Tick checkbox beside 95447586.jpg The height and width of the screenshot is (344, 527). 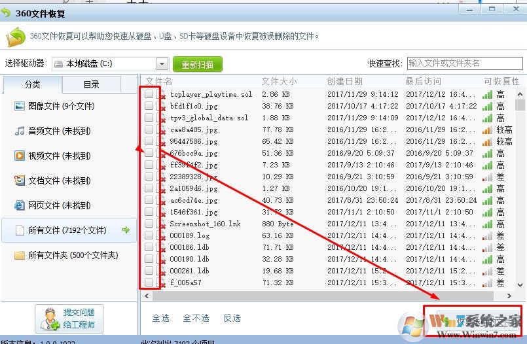click(149, 141)
